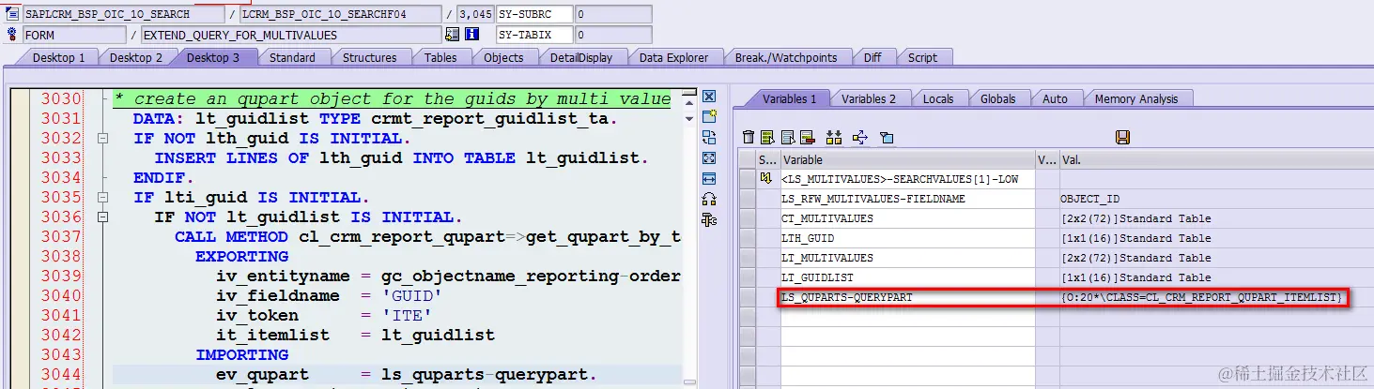Click the yellow boxes with arrows icon
Viewport: 1374px width, 389px height.
834,138
